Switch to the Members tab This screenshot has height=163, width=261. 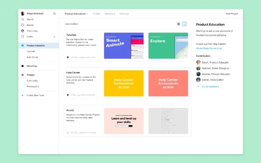pyautogui.click(x=110, y=14)
